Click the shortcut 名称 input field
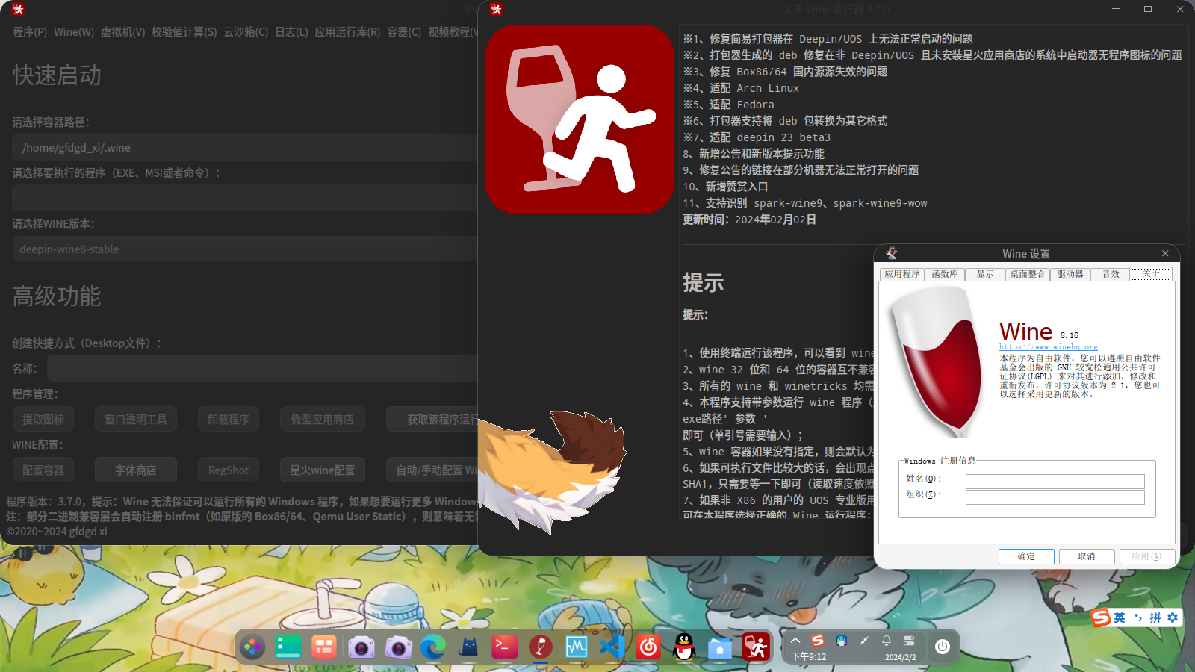Viewport: 1195px width, 672px height. pyautogui.click(x=262, y=368)
